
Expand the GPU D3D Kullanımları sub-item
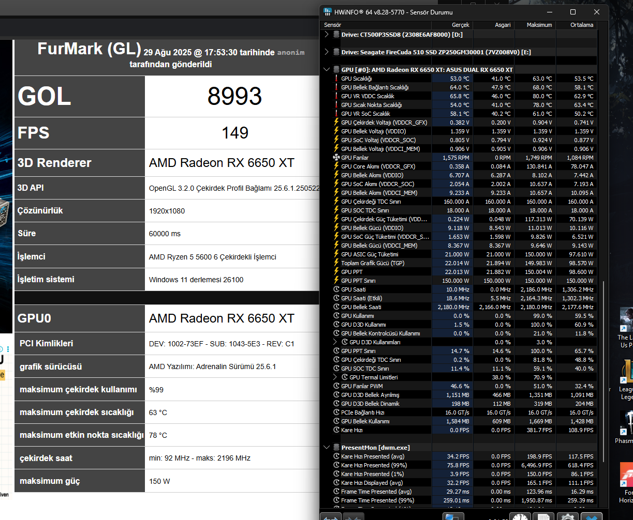(335, 342)
